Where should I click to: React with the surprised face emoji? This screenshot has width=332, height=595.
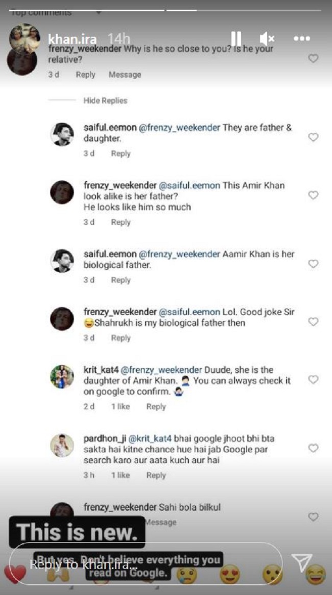[x=273, y=576]
